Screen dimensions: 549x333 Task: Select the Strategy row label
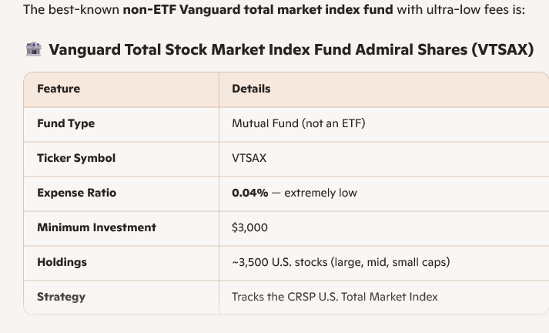coord(61,297)
